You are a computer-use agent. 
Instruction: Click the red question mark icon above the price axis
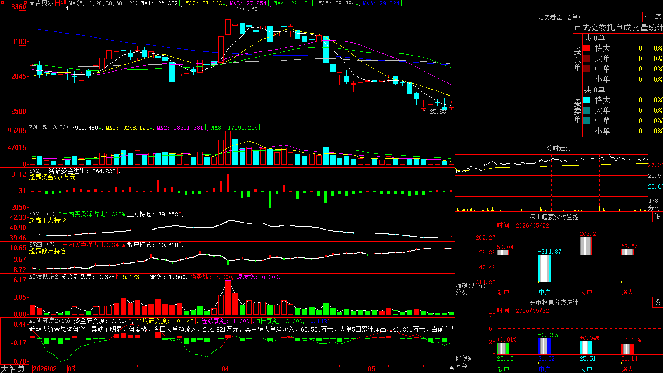pyautogui.click(x=25, y=3)
